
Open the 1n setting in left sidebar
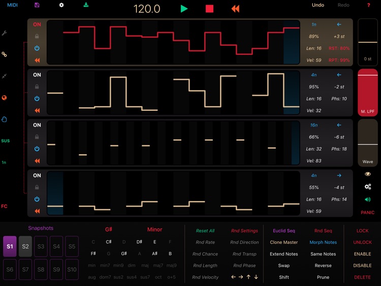click(4, 163)
